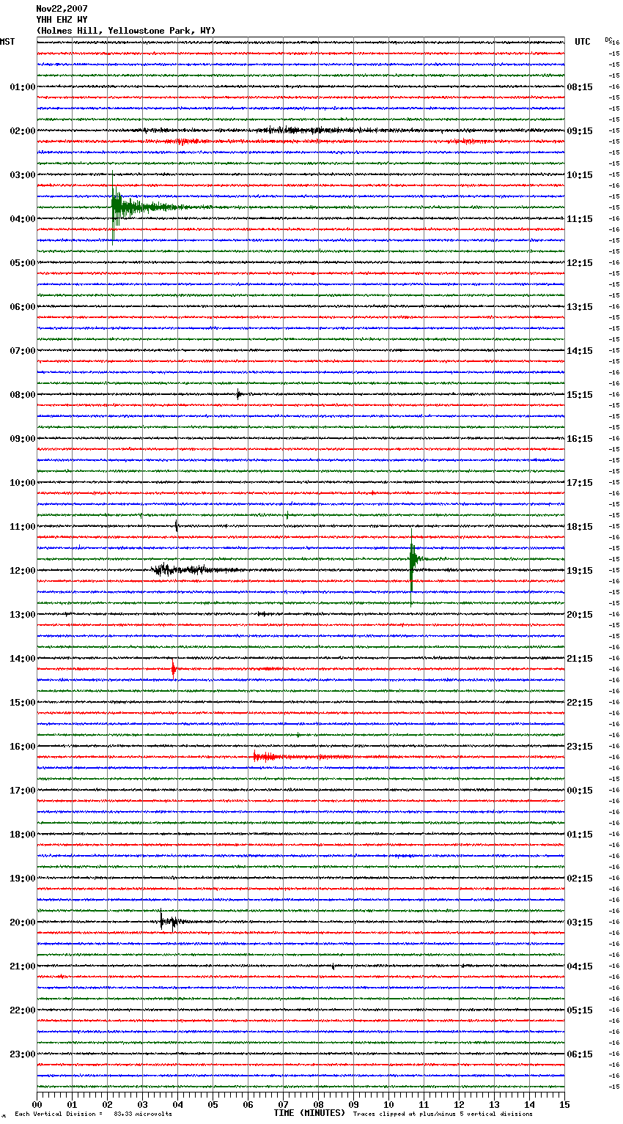Click the 04:15 UTC time label
The image size is (623, 1124).
pos(580,966)
